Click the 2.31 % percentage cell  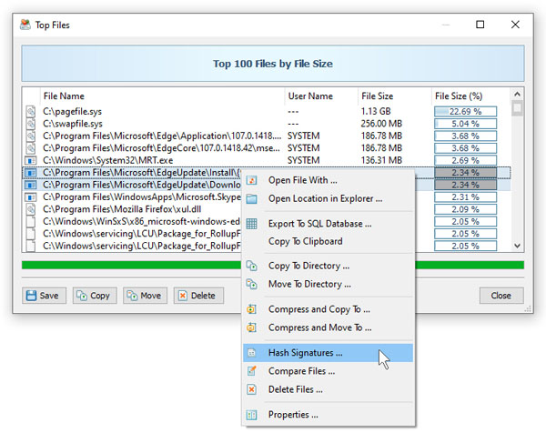click(465, 197)
